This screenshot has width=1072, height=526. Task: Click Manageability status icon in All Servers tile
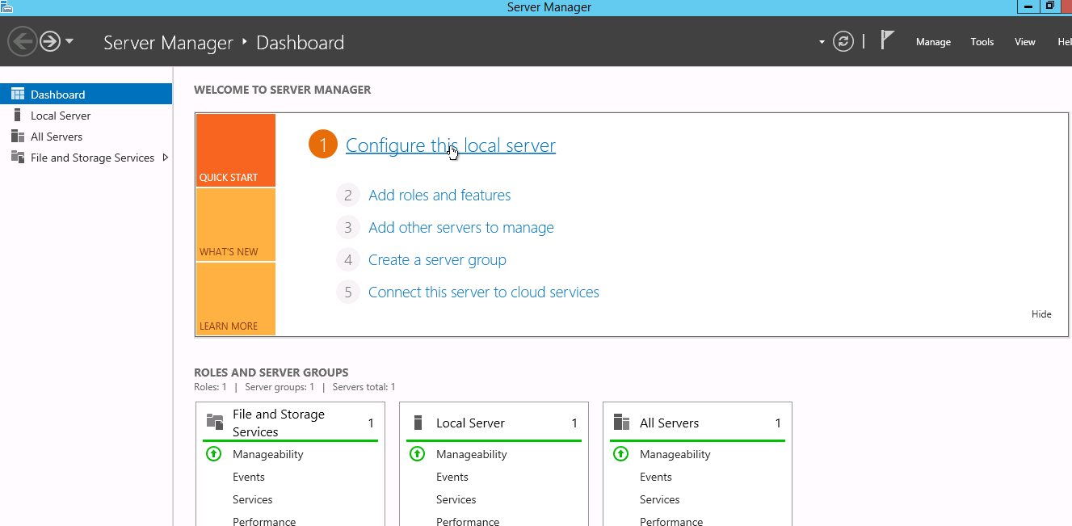pyautogui.click(x=620, y=454)
